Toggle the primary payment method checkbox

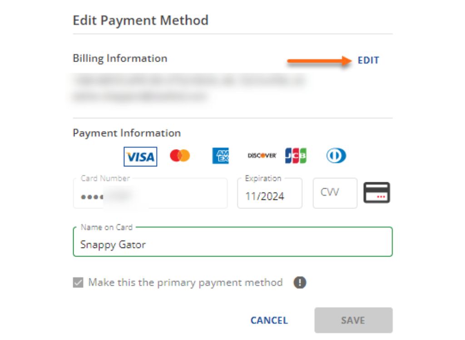pos(78,283)
